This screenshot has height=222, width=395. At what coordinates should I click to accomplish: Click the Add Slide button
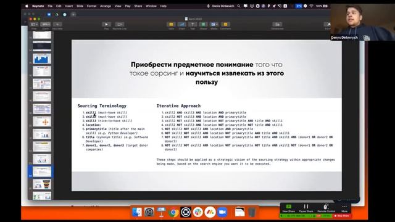click(57, 25)
